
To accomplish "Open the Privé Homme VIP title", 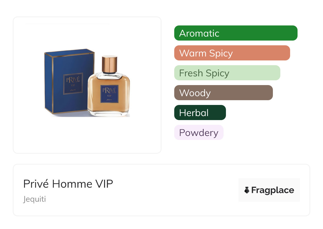I will tap(68, 184).
